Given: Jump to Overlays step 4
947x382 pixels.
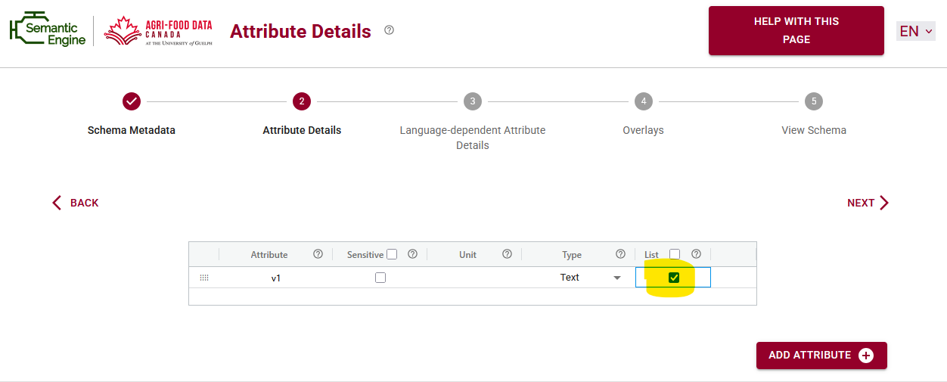Looking at the screenshot, I should coord(643,101).
